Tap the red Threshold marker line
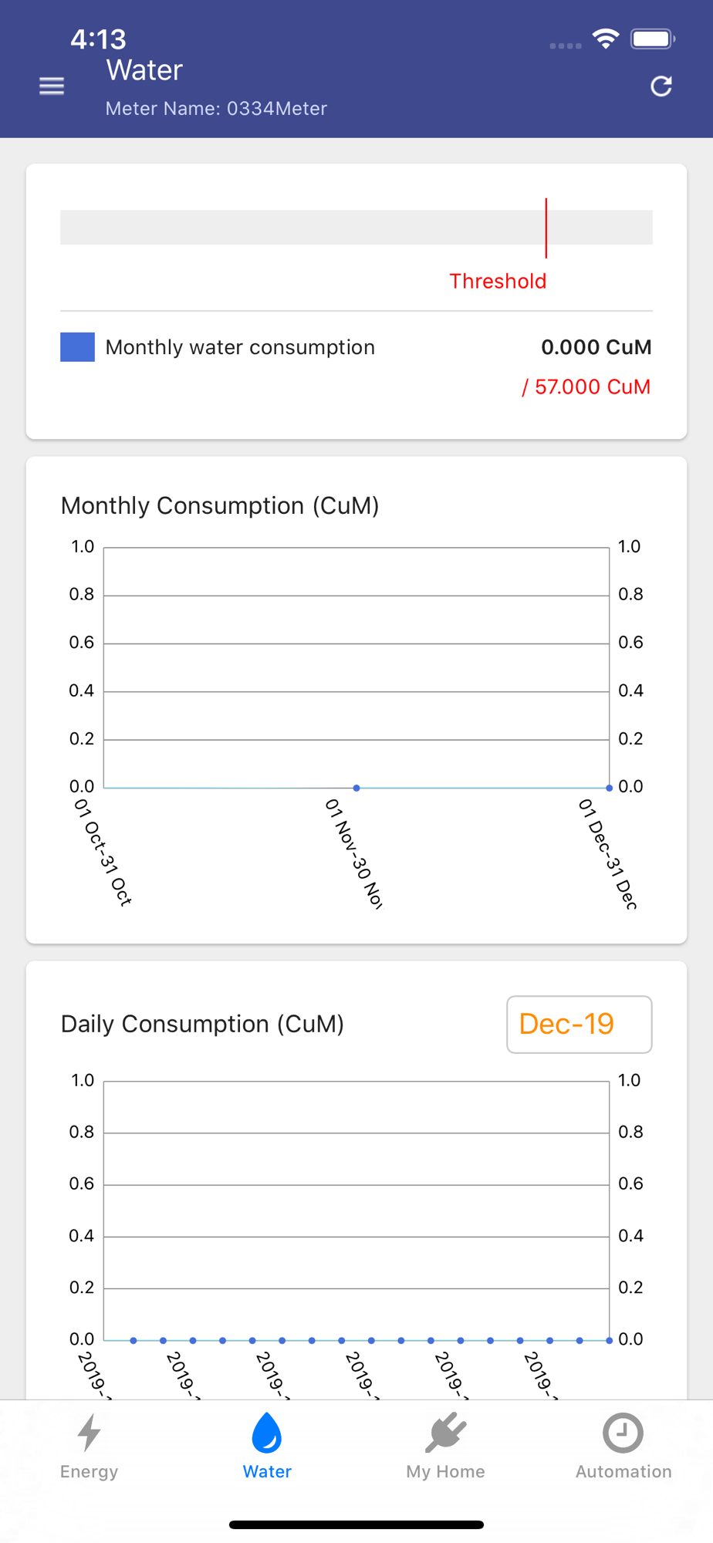 [546, 228]
